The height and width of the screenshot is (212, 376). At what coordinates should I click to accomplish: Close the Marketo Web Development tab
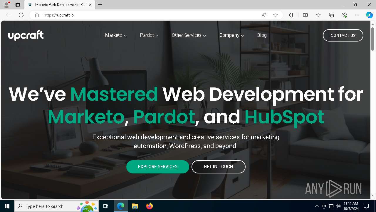[x=90, y=5]
